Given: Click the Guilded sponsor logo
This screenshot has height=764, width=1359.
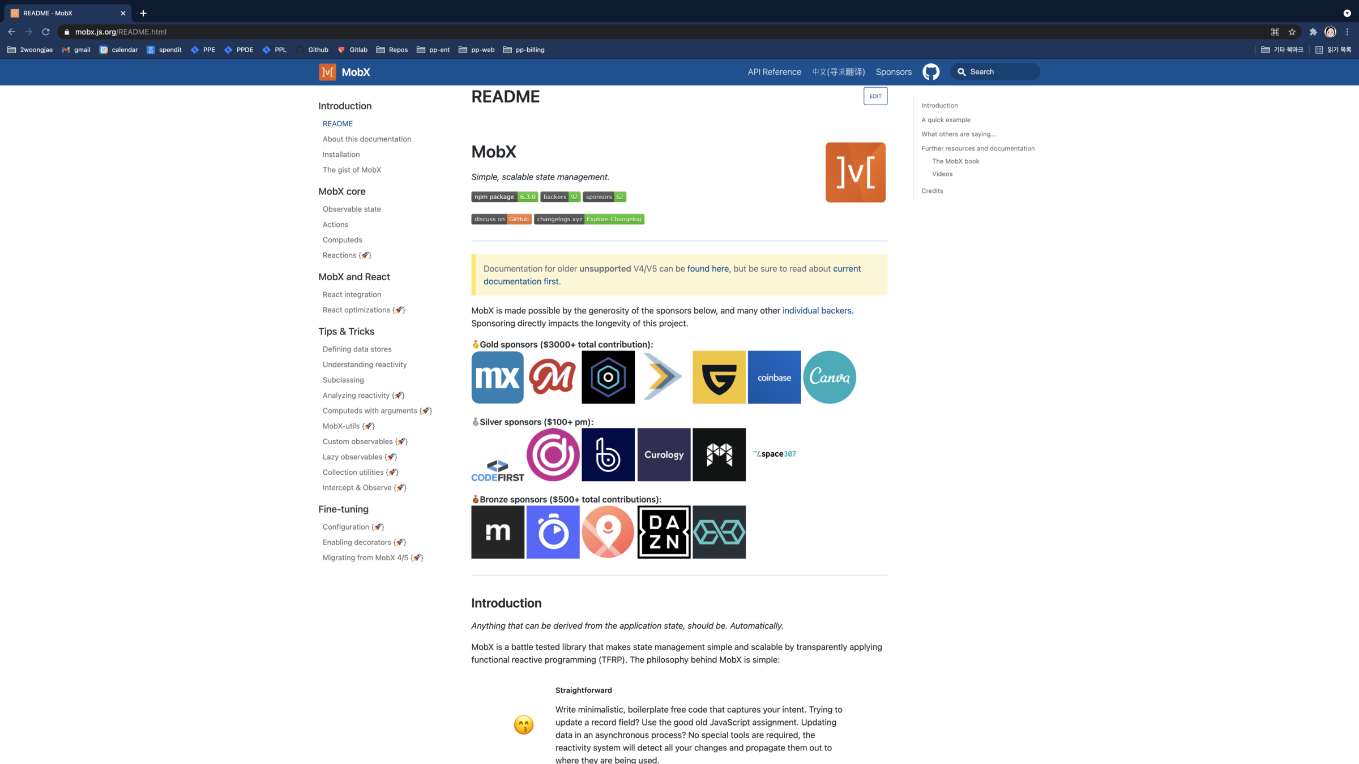Looking at the screenshot, I should click(x=719, y=377).
